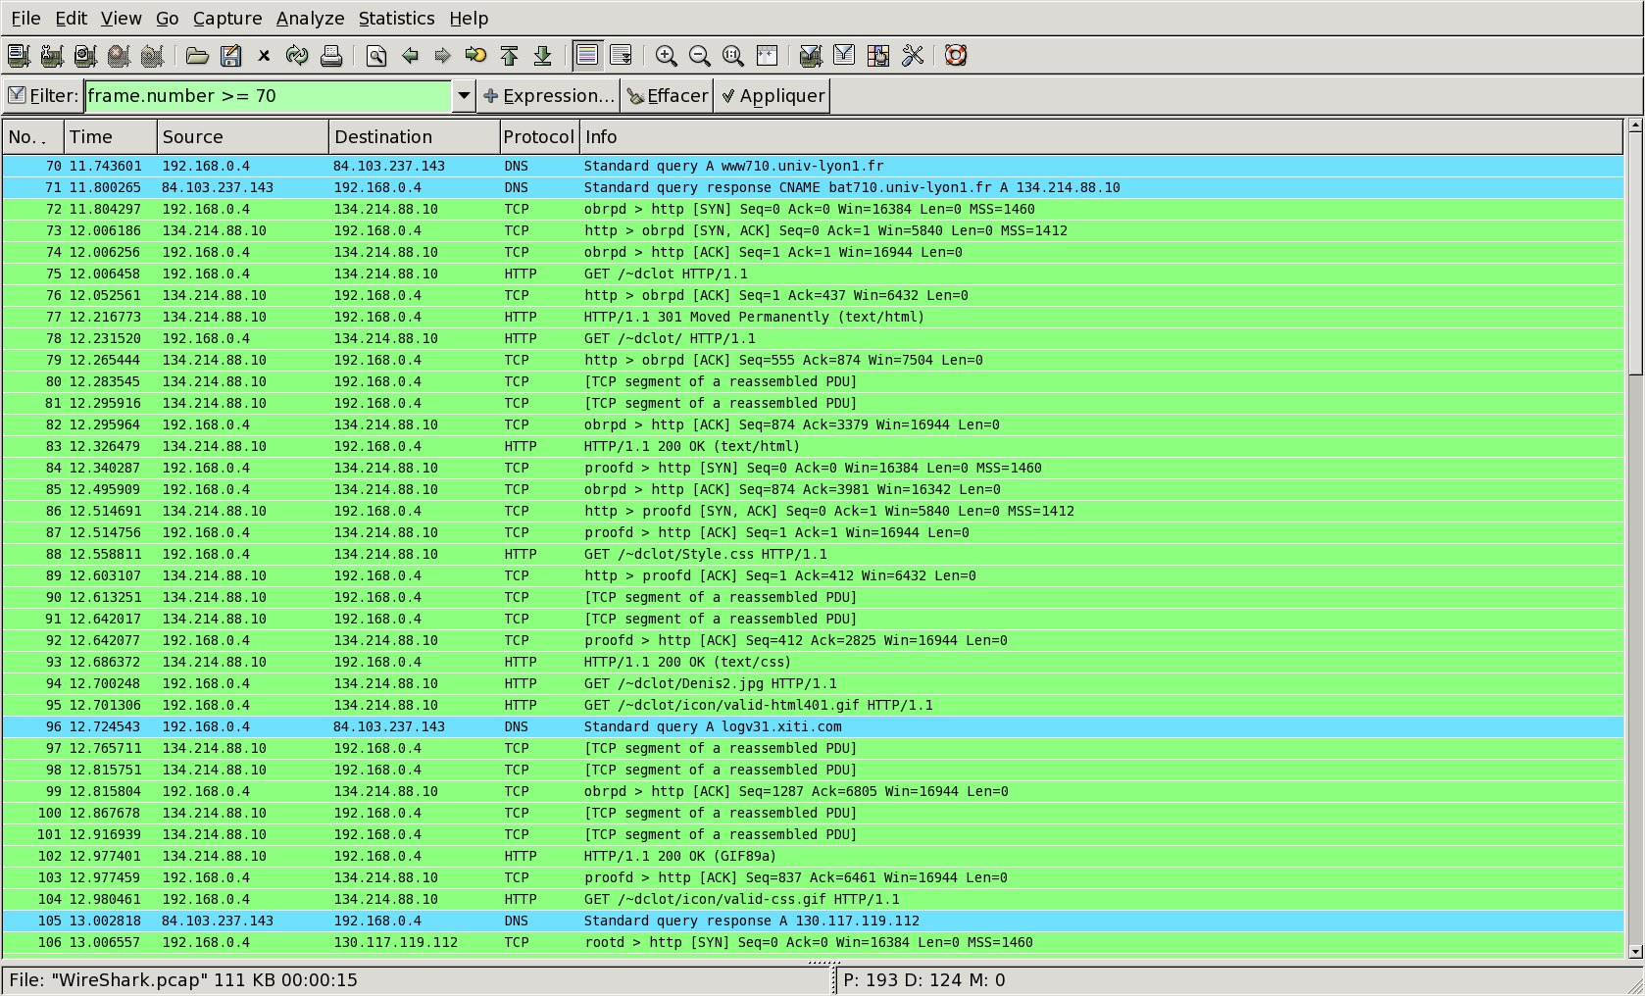Click the Filter: label button

pos(42,96)
